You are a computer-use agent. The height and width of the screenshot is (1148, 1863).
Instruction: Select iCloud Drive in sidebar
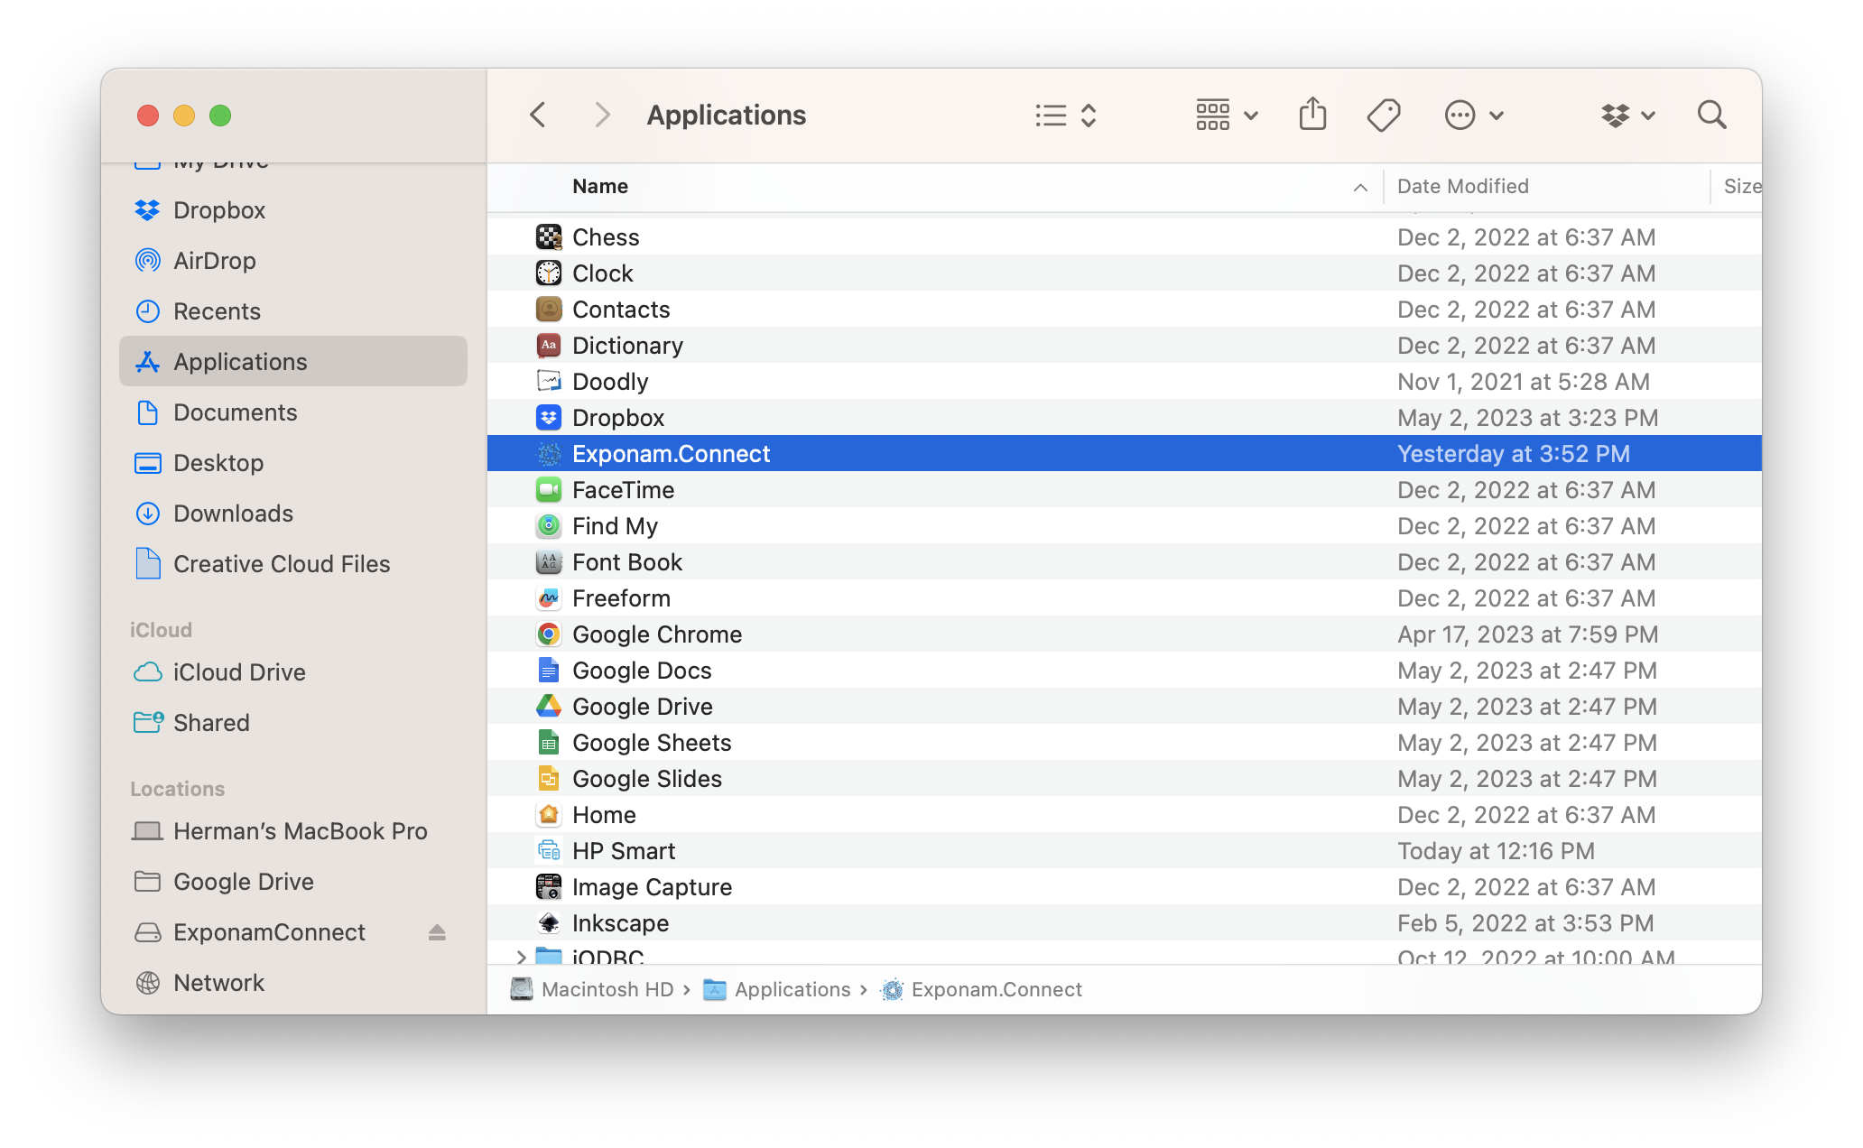pos(239,672)
